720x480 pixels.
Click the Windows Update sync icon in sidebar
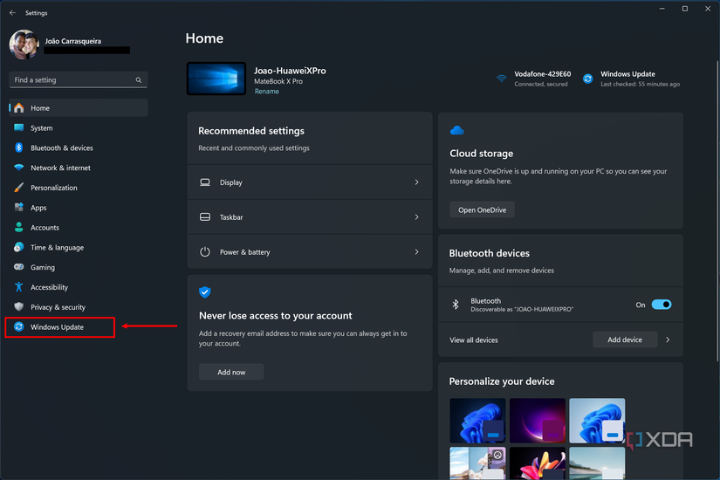[x=19, y=326]
